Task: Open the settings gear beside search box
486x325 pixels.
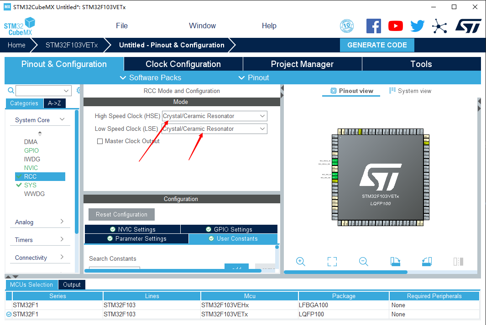Action: 78,90
